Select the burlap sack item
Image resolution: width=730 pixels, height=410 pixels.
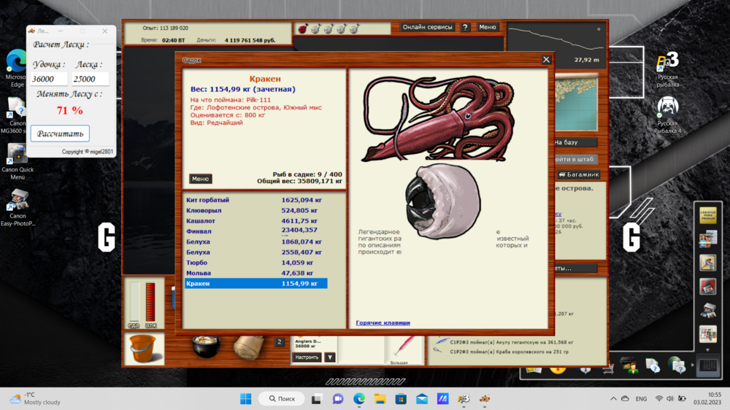click(x=248, y=348)
